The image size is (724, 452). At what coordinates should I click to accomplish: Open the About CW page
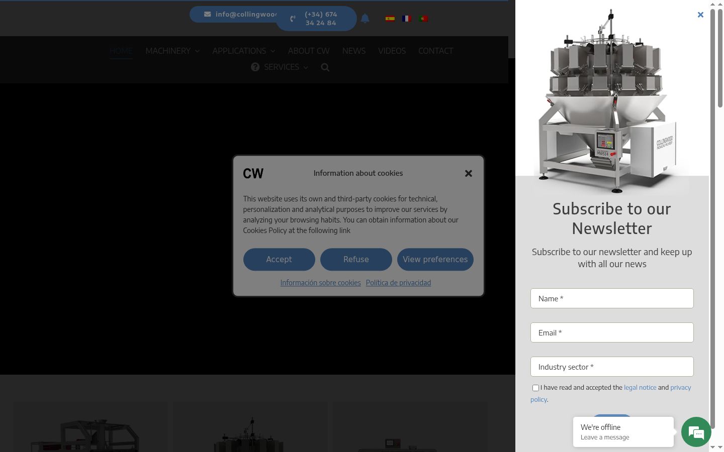(x=309, y=51)
